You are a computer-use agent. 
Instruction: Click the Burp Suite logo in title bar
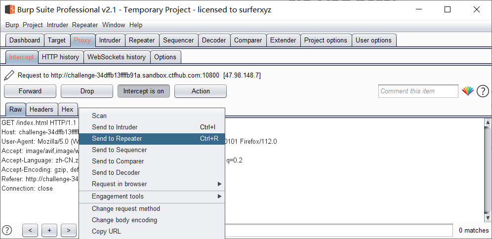point(10,10)
